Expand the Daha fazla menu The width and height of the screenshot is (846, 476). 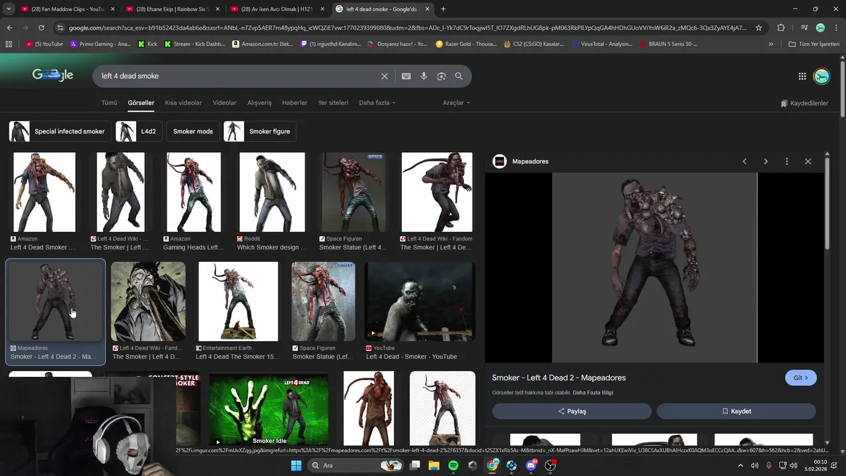coord(377,103)
